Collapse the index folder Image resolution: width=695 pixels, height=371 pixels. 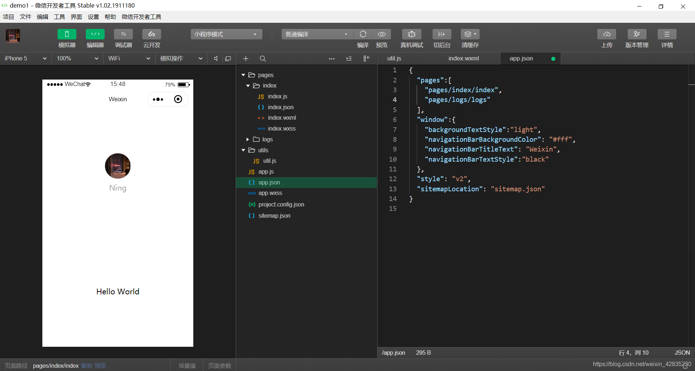pyautogui.click(x=248, y=86)
